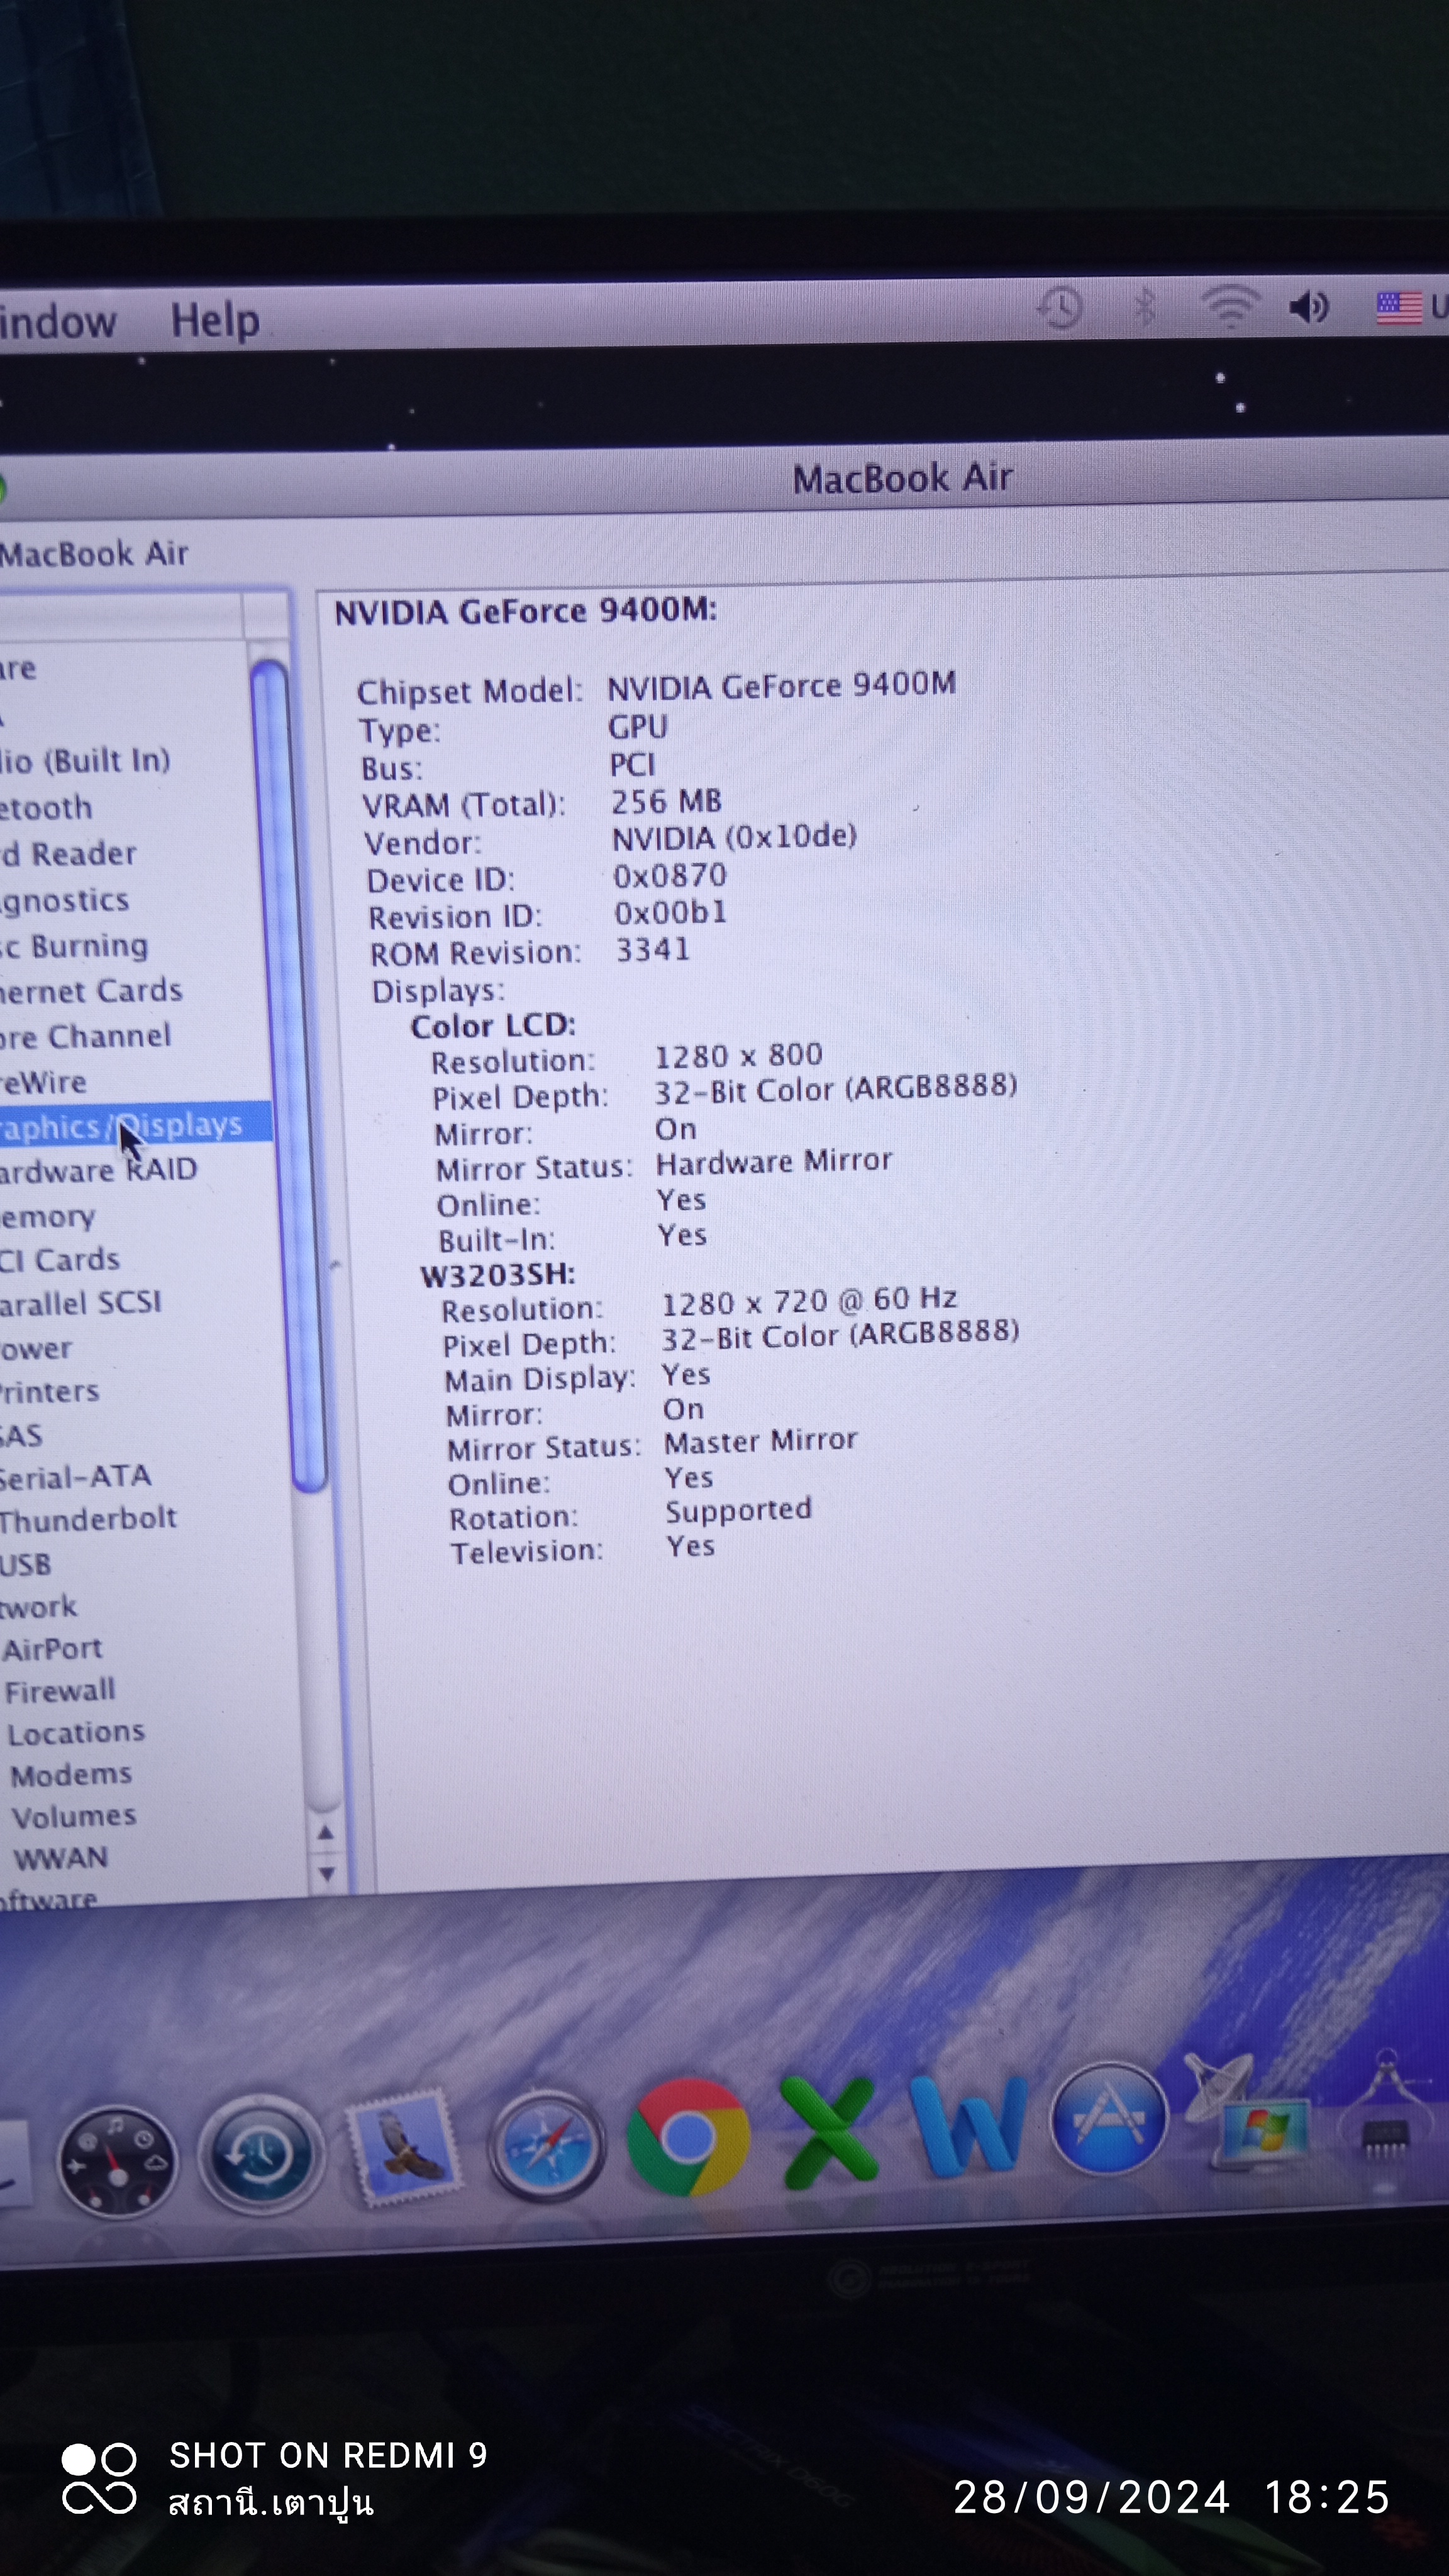Click the volume speaker icon
Viewport: 1449px width, 2576px height.
1309,306
